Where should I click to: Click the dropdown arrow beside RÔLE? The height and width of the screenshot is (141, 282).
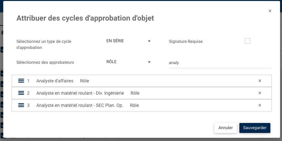pyautogui.click(x=149, y=62)
